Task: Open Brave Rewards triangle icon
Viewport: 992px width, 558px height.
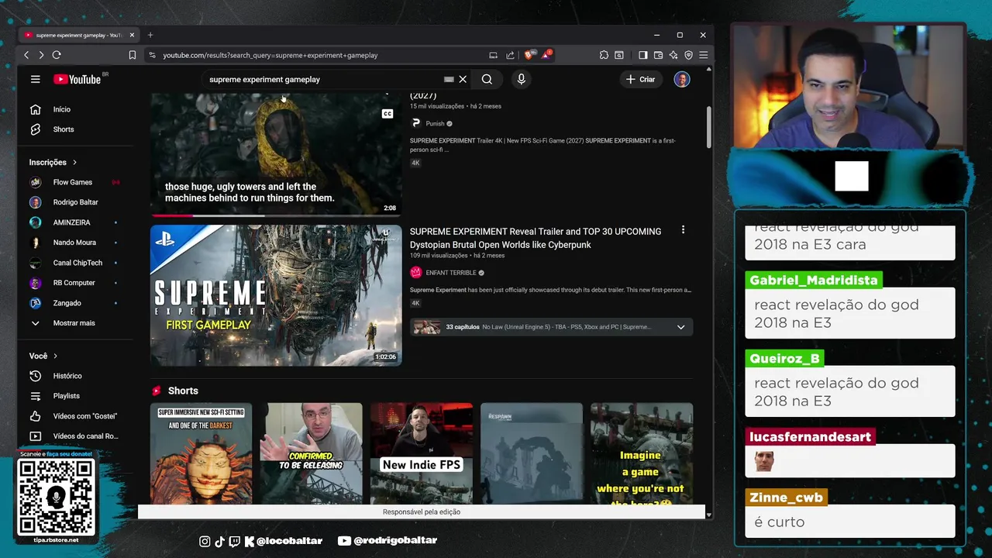Action: click(x=546, y=55)
